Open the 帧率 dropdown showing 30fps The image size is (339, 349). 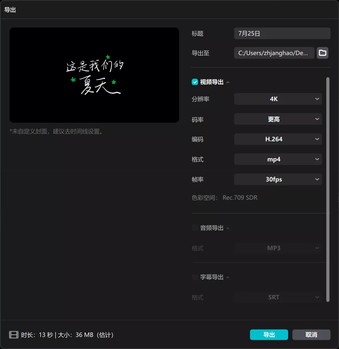pos(278,179)
